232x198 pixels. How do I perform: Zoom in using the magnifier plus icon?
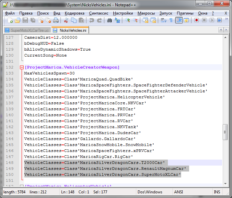[x=128, y=20]
